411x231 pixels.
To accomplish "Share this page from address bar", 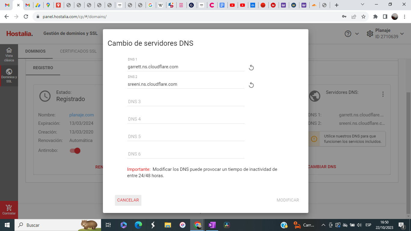I will click(354, 17).
